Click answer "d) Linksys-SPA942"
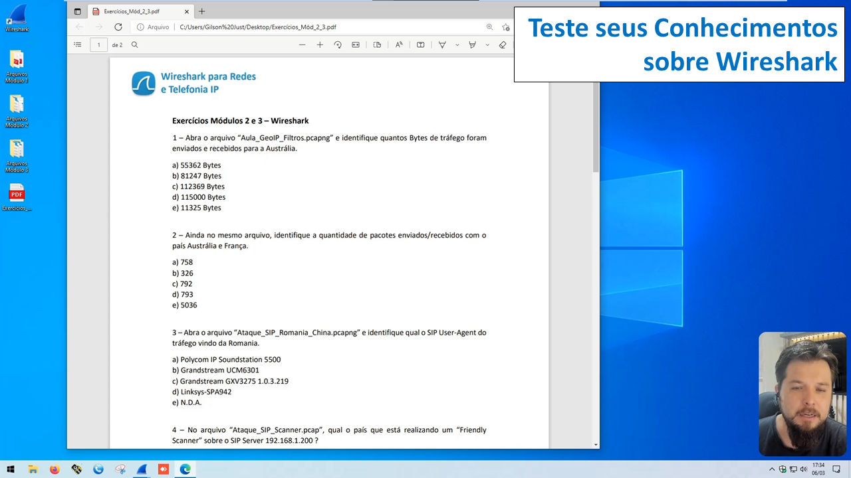The height and width of the screenshot is (478, 851). [202, 392]
